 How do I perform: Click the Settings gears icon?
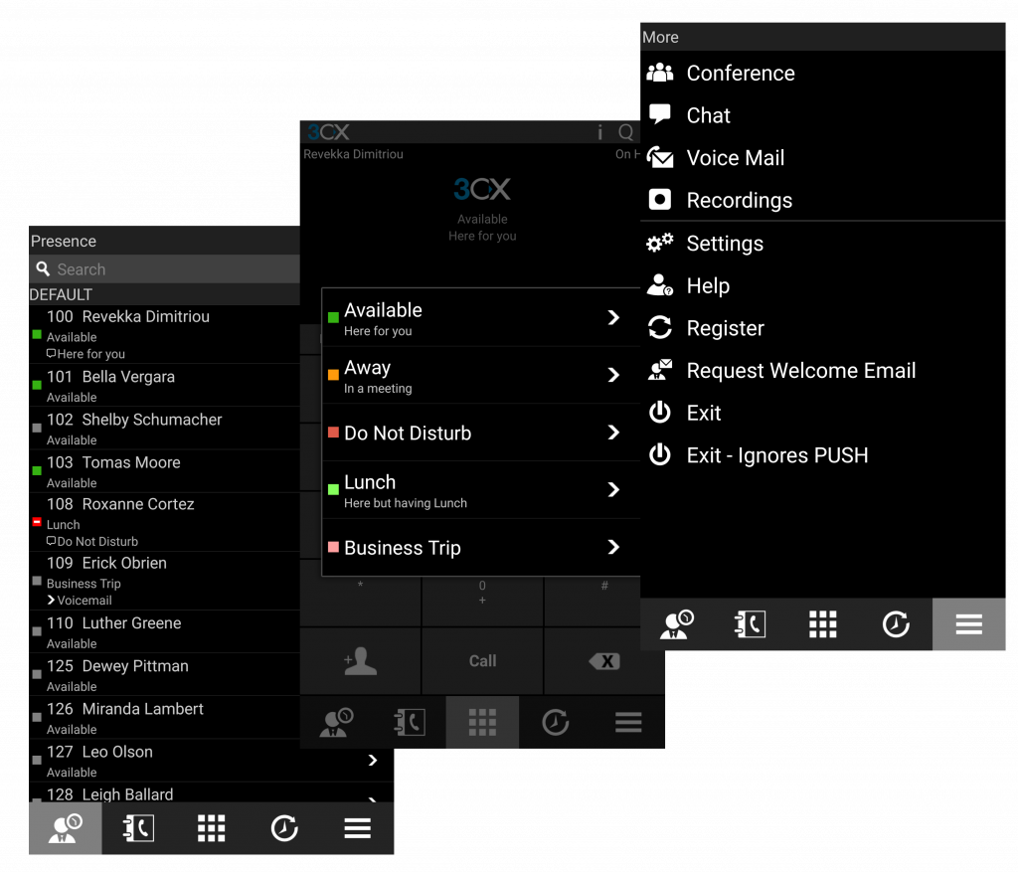point(660,243)
